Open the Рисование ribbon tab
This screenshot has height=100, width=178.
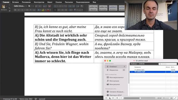click(x=26, y=2)
